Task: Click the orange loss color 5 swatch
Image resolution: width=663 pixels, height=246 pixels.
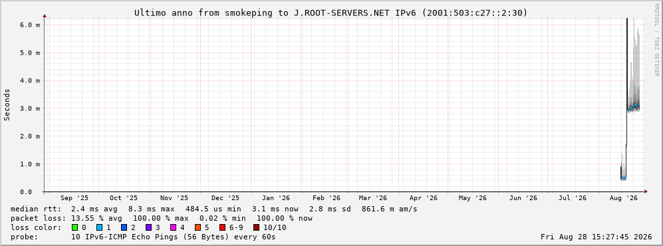Action: click(x=198, y=227)
